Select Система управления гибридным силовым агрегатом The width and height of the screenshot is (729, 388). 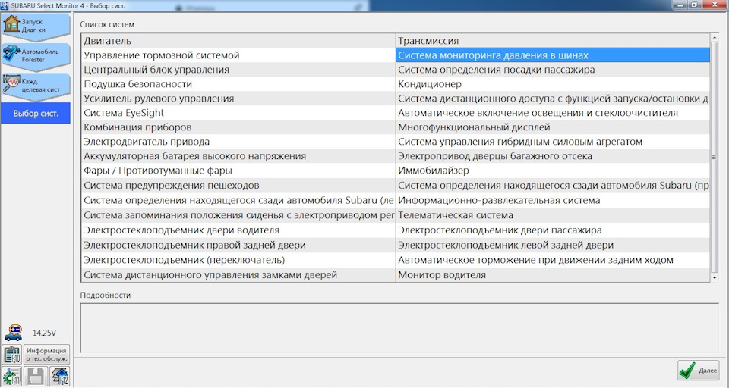coord(553,142)
